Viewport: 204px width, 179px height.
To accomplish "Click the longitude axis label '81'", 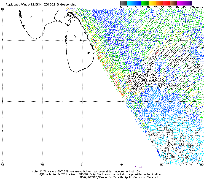I will coord(82,165).
